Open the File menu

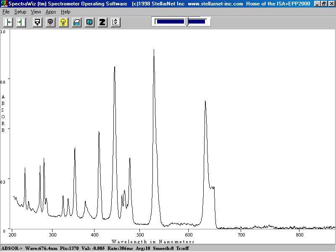coord(6,12)
